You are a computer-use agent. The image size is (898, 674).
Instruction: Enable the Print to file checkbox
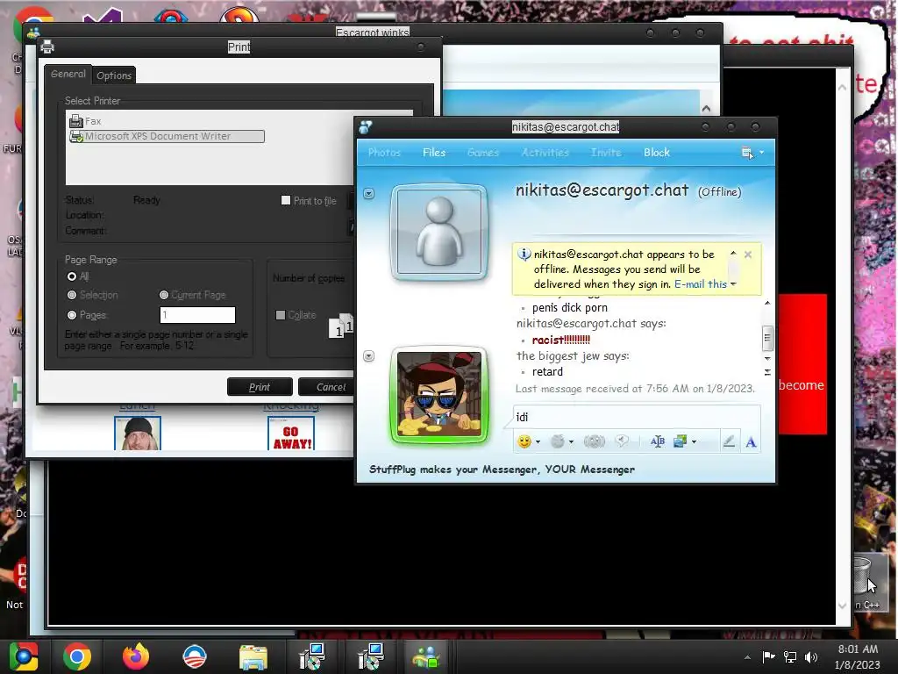[285, 200]
